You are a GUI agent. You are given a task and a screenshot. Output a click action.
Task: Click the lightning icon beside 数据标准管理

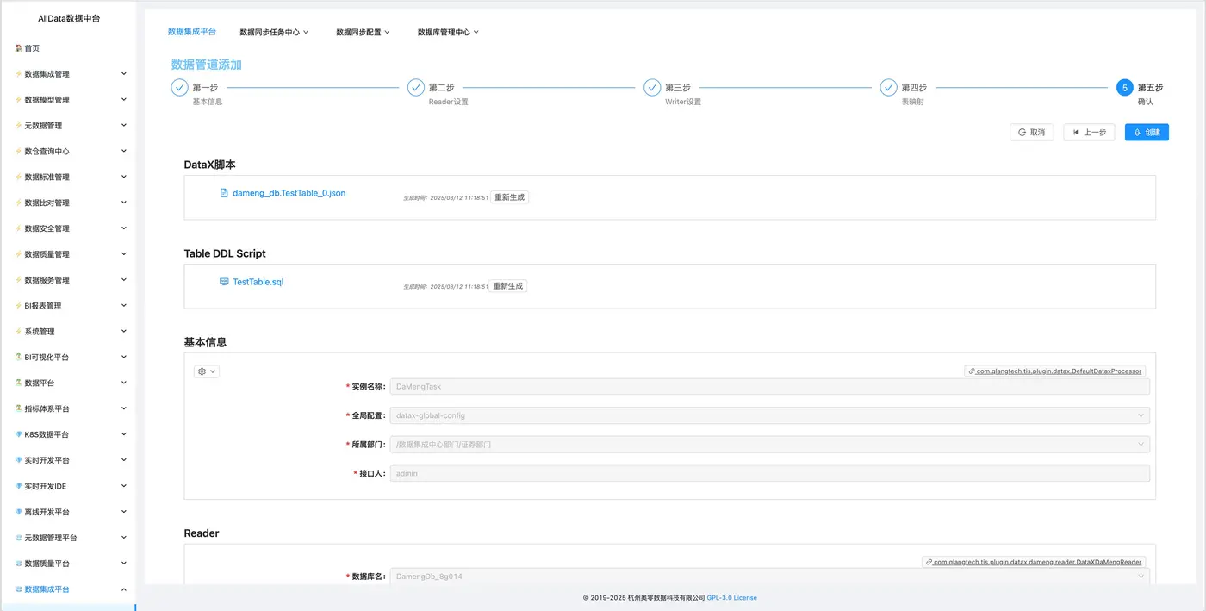pos(18,178)
